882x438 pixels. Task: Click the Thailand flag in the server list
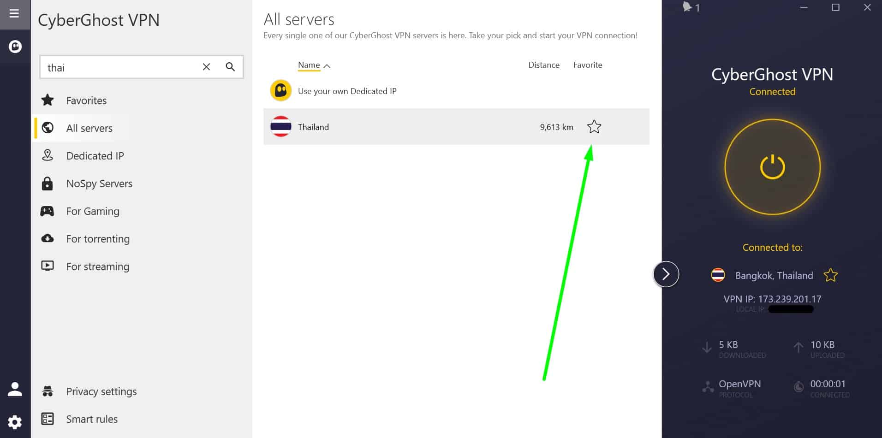click(x=280, y=127)
